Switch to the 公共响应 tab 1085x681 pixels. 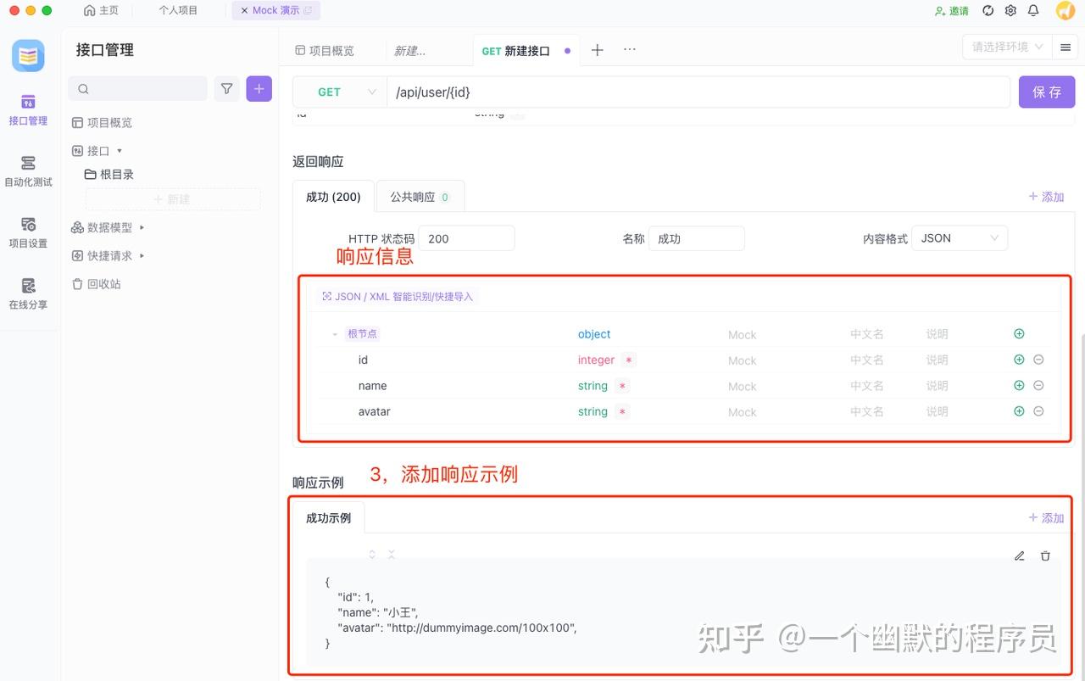[420, 197]
